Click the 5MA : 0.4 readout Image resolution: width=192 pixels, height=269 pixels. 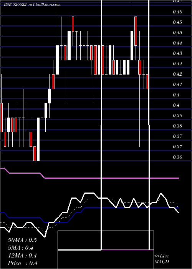pos(21,248)
